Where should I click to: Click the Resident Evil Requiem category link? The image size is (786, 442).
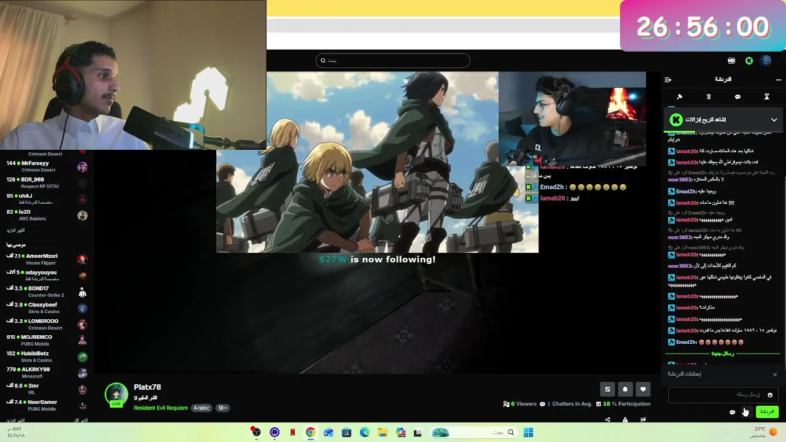[x=161, y=408]
